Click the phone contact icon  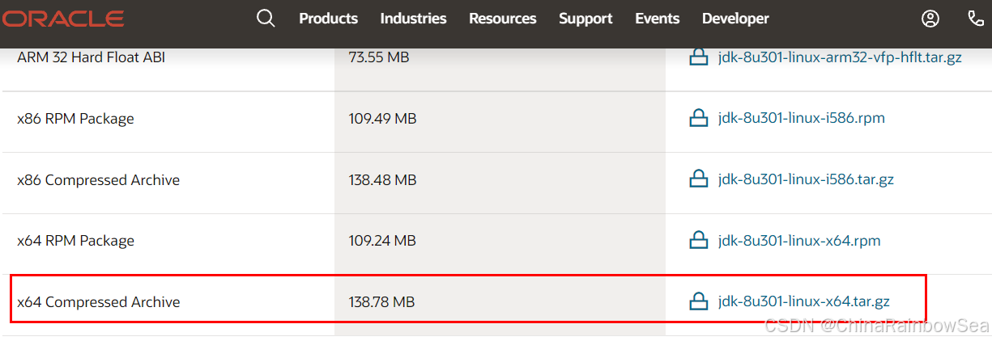point(976,18)
